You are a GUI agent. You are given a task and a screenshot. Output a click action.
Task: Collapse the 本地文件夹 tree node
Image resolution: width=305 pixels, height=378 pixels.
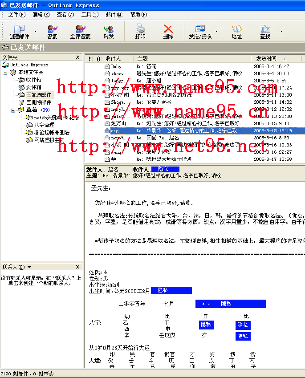tap(5, 72)
